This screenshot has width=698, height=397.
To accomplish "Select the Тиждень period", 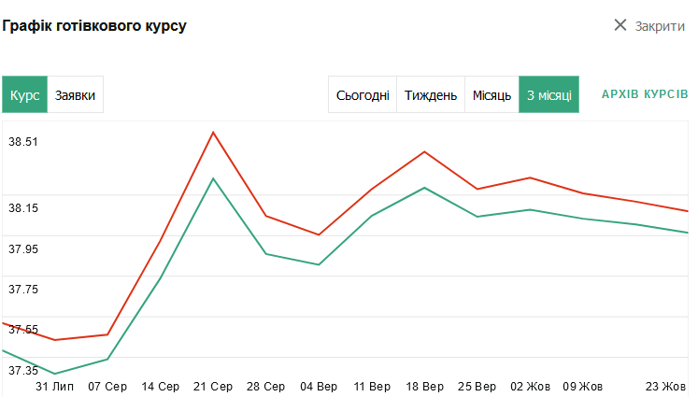I will tap(431, 95).
